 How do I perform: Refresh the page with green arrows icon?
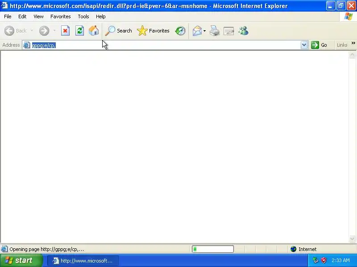click(x=80, y=31)
